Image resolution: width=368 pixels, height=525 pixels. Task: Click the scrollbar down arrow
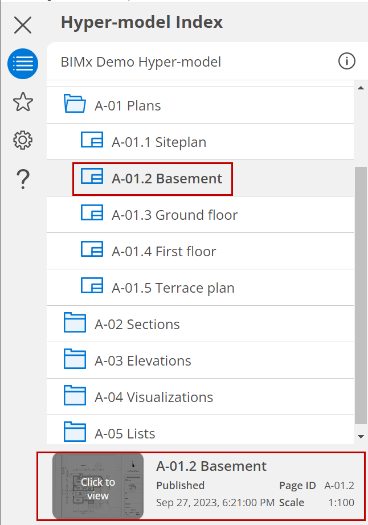(360, 436)
